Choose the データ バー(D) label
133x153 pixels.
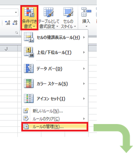coord(49,69)
